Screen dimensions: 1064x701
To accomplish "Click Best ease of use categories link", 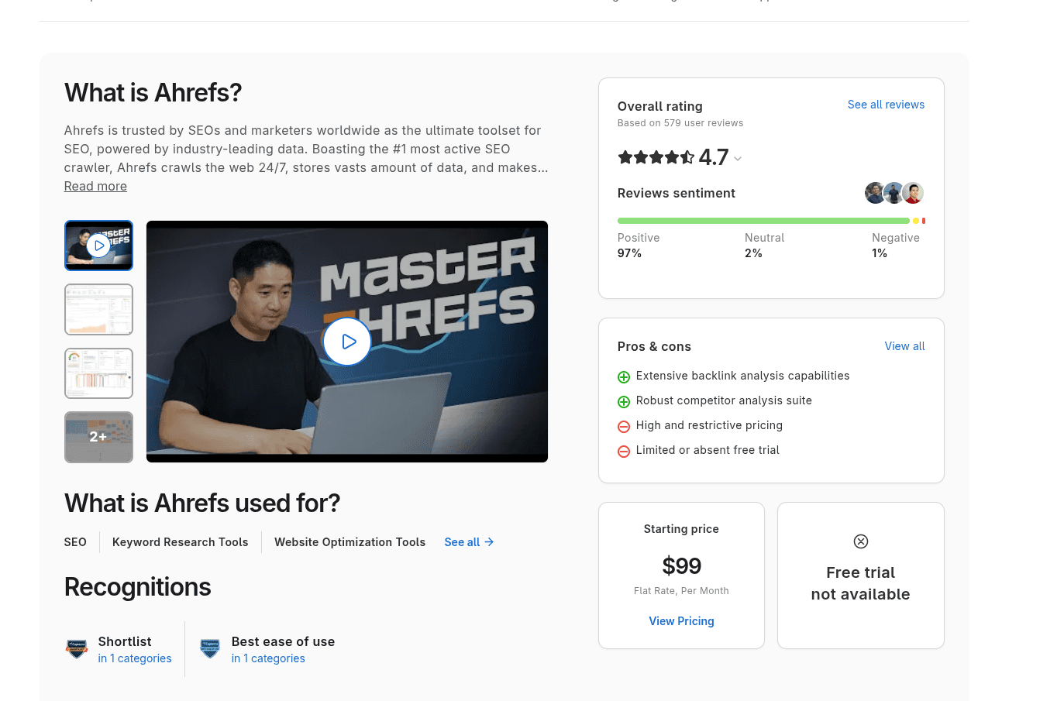I will pos(268,658).
